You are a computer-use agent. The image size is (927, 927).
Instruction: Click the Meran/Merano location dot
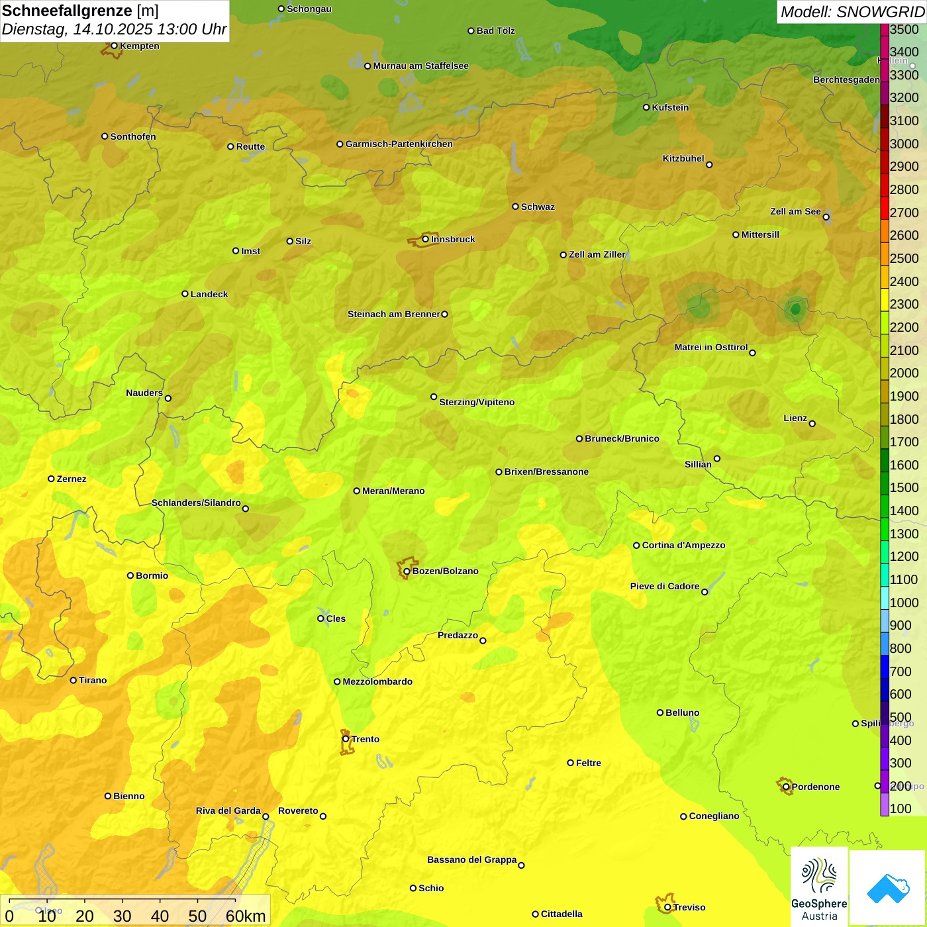[x=356, y=491]
